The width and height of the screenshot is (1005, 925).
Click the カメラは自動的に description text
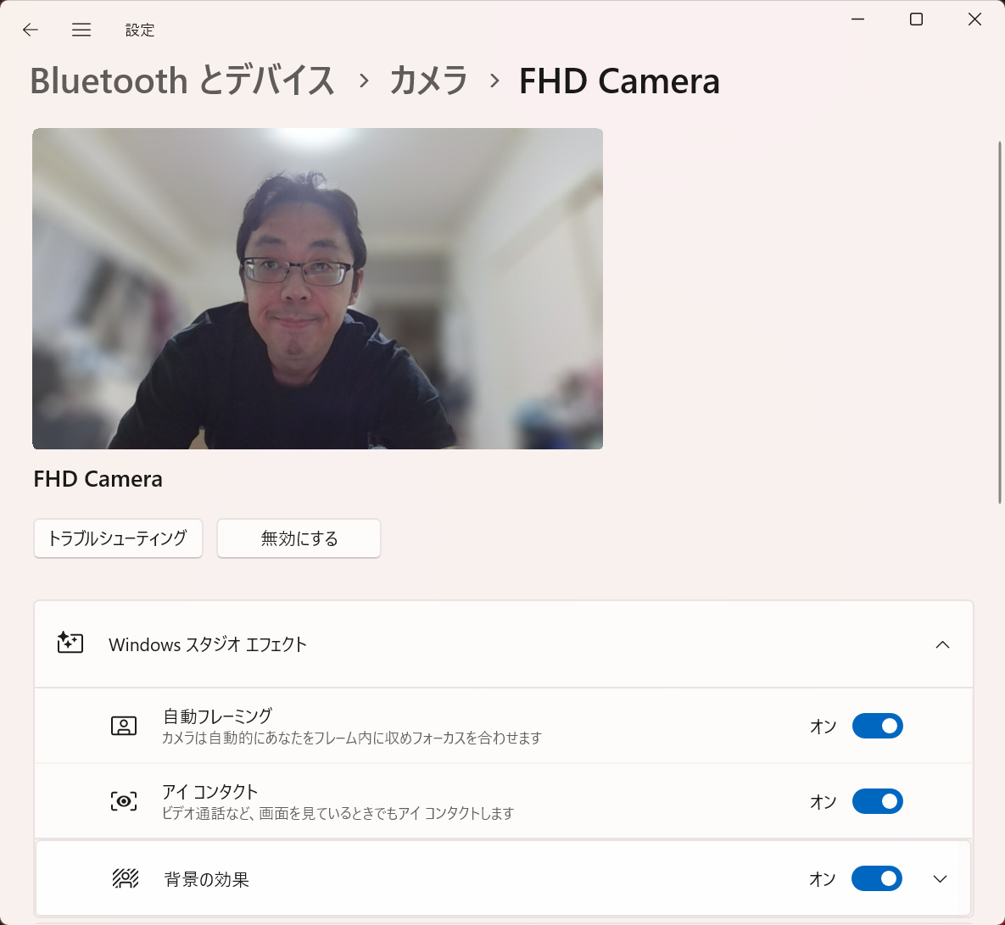point(352,738)
